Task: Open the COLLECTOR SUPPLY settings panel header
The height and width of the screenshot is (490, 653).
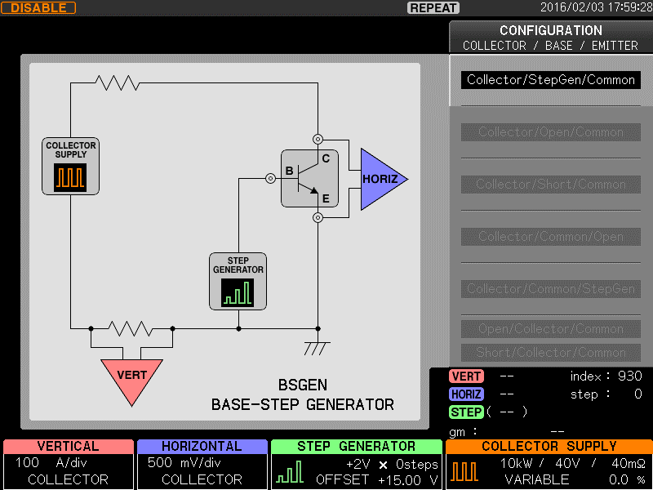Action: (x=549, y=446)
